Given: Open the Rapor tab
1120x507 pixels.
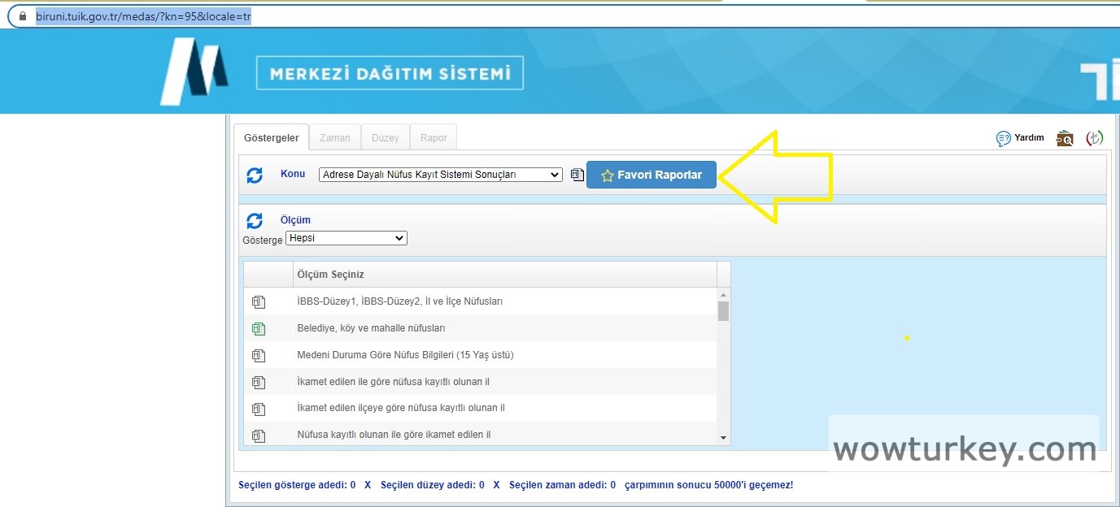Looking at the screenshot, I should coord(434,138).
